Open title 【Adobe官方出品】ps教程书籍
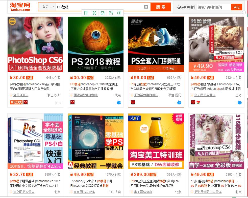The height and width of the screenshot is (198, 248). click(x=91, y=181)
